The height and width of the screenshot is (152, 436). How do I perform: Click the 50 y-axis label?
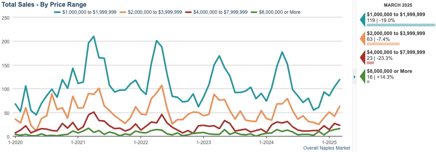pyautogui.click(x=7, y=113)
